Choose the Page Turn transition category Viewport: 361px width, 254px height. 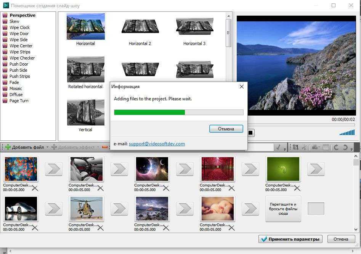pos(19,101)
